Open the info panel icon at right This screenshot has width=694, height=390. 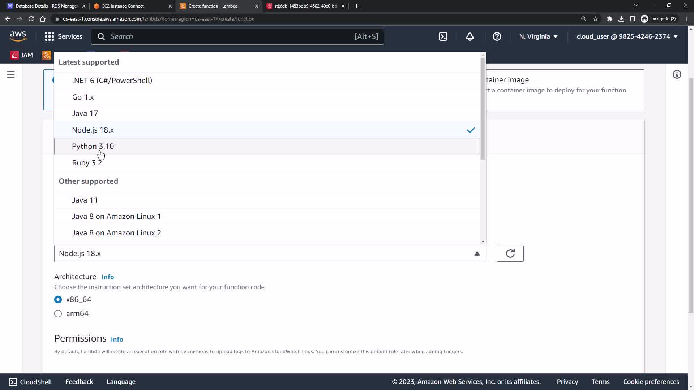coord(677,74)
